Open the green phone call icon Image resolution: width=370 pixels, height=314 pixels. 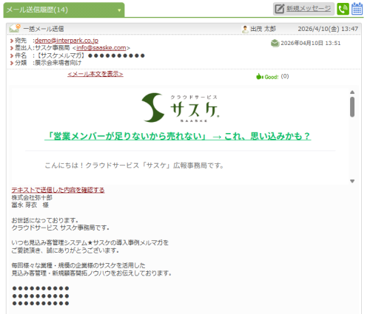(x=343, y=9)
